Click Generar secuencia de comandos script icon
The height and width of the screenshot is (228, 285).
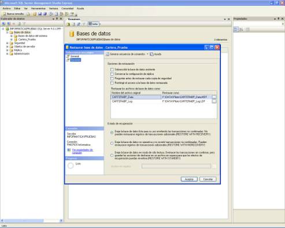(x=108, y=54)
